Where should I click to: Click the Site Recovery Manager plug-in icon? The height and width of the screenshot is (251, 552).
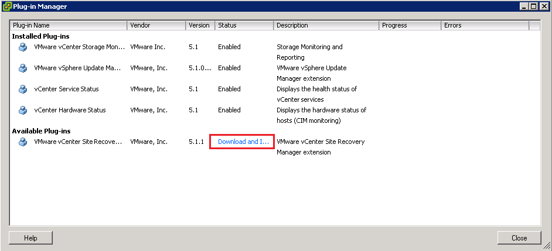pyautogui.click(x=23, y=142)
